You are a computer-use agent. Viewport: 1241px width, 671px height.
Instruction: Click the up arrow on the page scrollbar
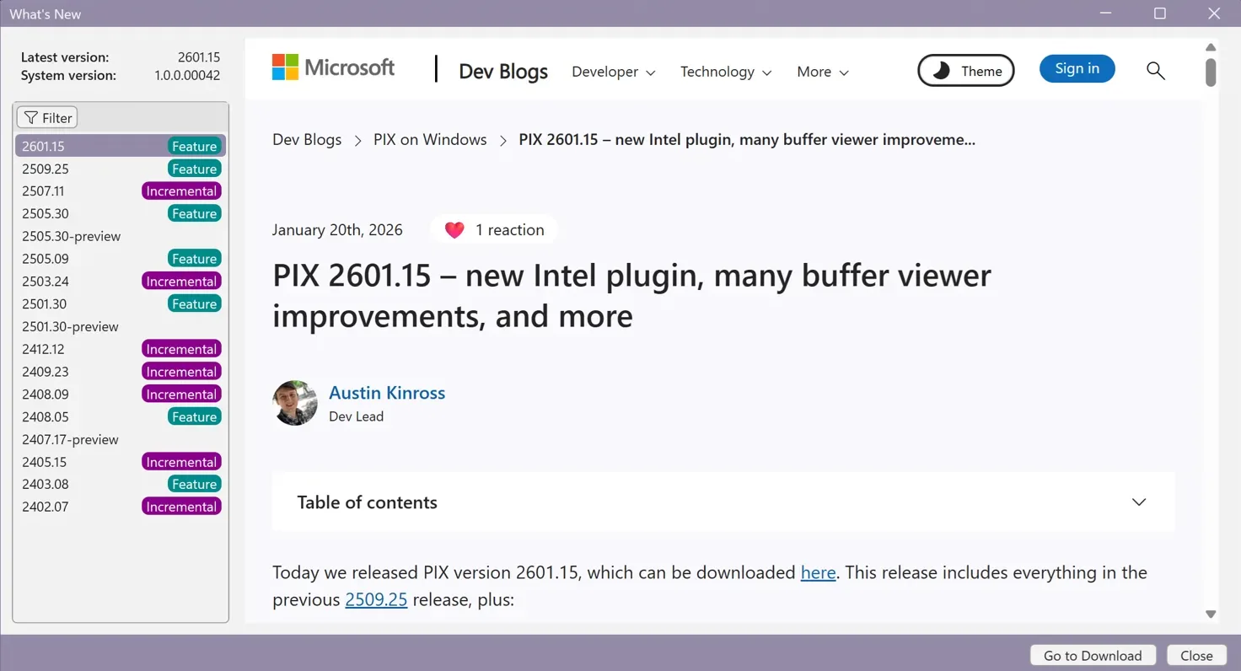coord(1210,46)
